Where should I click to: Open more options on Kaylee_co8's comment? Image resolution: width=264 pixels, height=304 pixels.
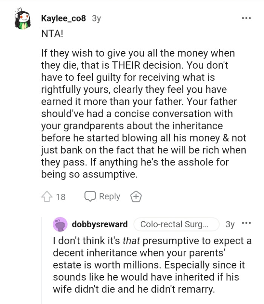click(x=247, y=18)
